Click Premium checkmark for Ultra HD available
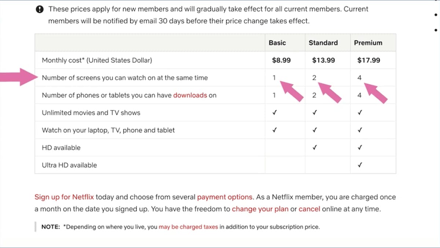Viewport: 440px width, 248px height. click(x=360, y=165)
